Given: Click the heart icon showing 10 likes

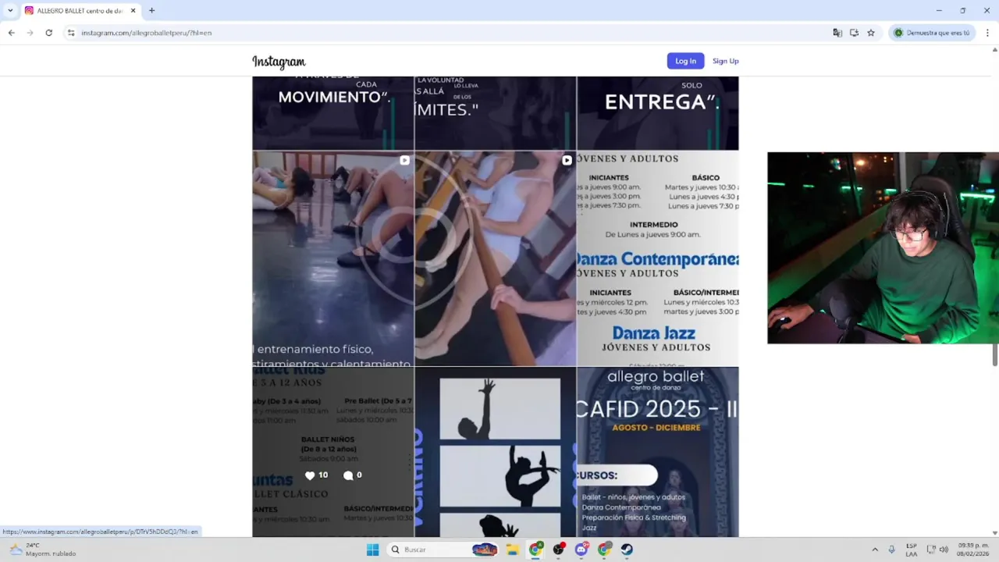Looking at the screenshot, I should (310, 475).
